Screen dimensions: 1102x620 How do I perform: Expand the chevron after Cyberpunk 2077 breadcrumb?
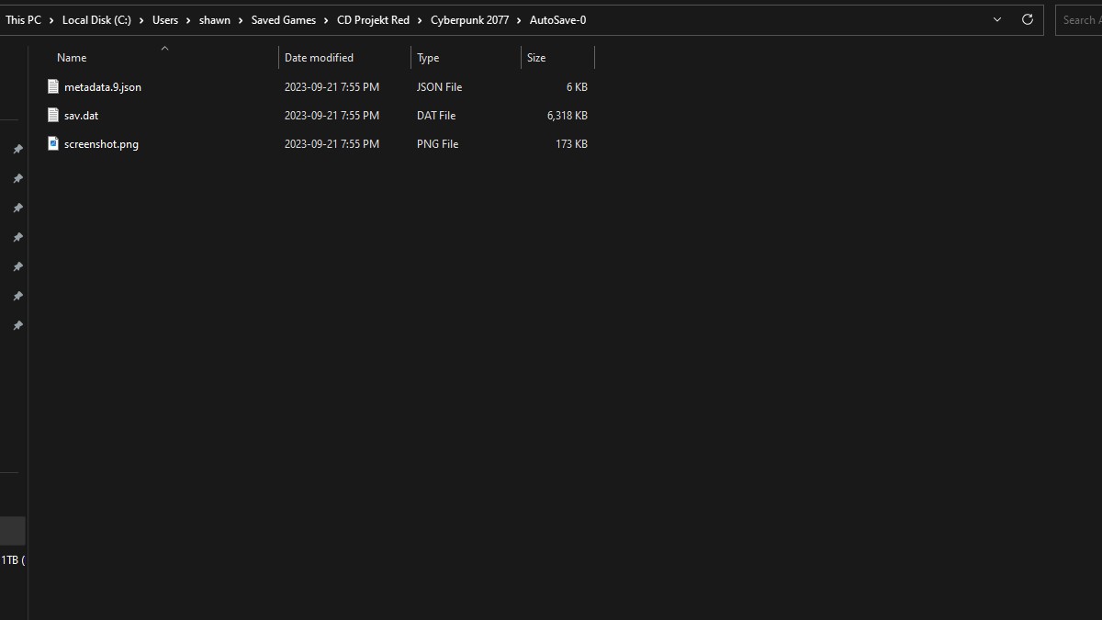[519, 20]
